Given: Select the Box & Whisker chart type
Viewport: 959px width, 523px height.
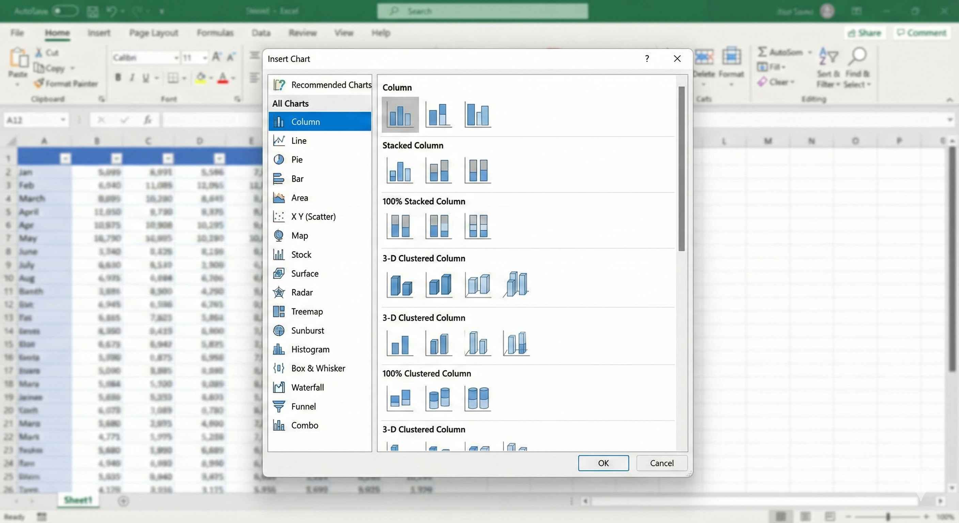Looking at the screenshot, I should (x=318, y=368).
